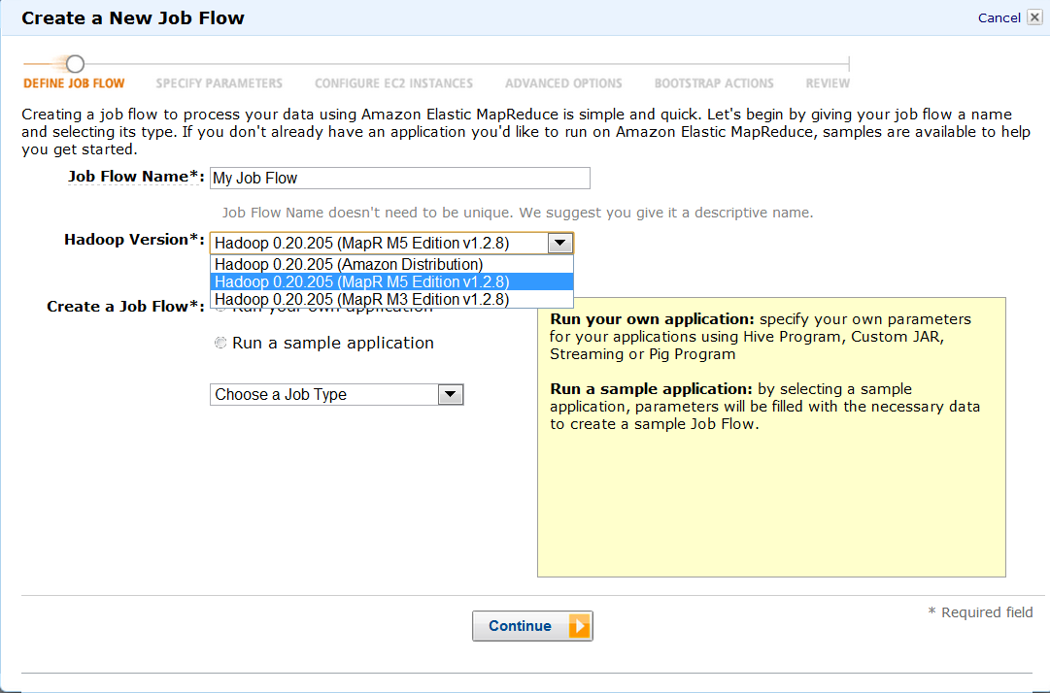Click the 'Job Flow Name doesn't need to be unique' hint
Image resolution: width=1050 pixels, height=693 pixels.
click(x=518, y=213)
